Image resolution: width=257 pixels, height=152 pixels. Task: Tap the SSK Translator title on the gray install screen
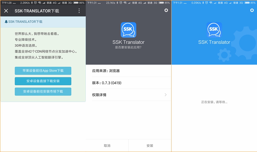point(128,42)
